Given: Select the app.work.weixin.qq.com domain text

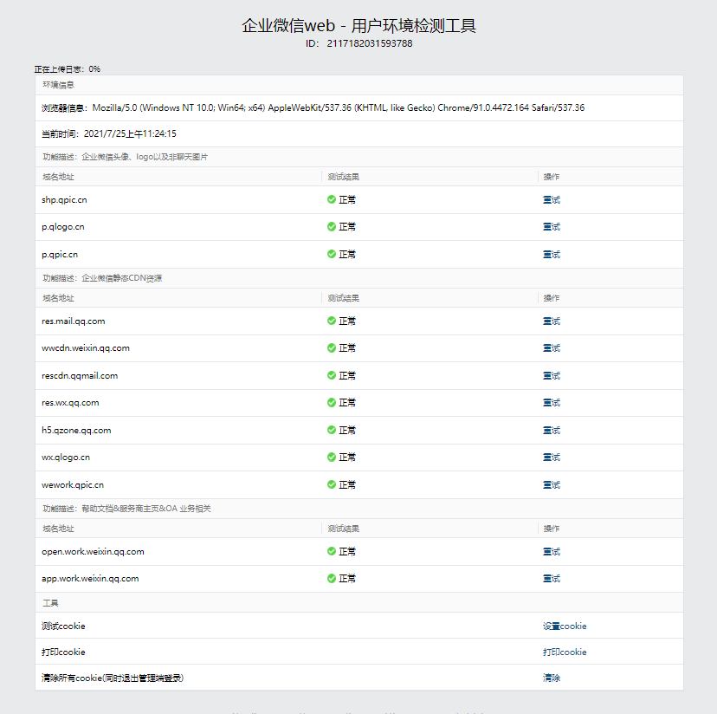Looking at the screenshot, I should (x=90, y=579).
